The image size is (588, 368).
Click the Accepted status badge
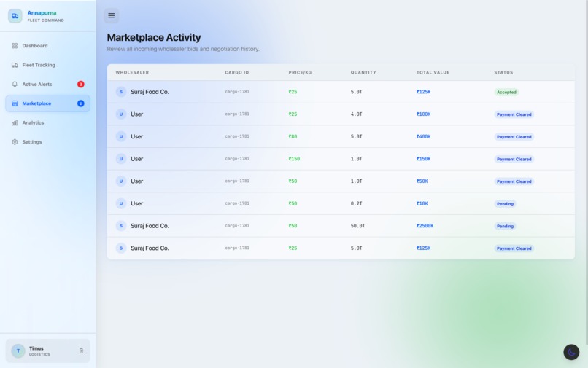[x=506, y=93]
